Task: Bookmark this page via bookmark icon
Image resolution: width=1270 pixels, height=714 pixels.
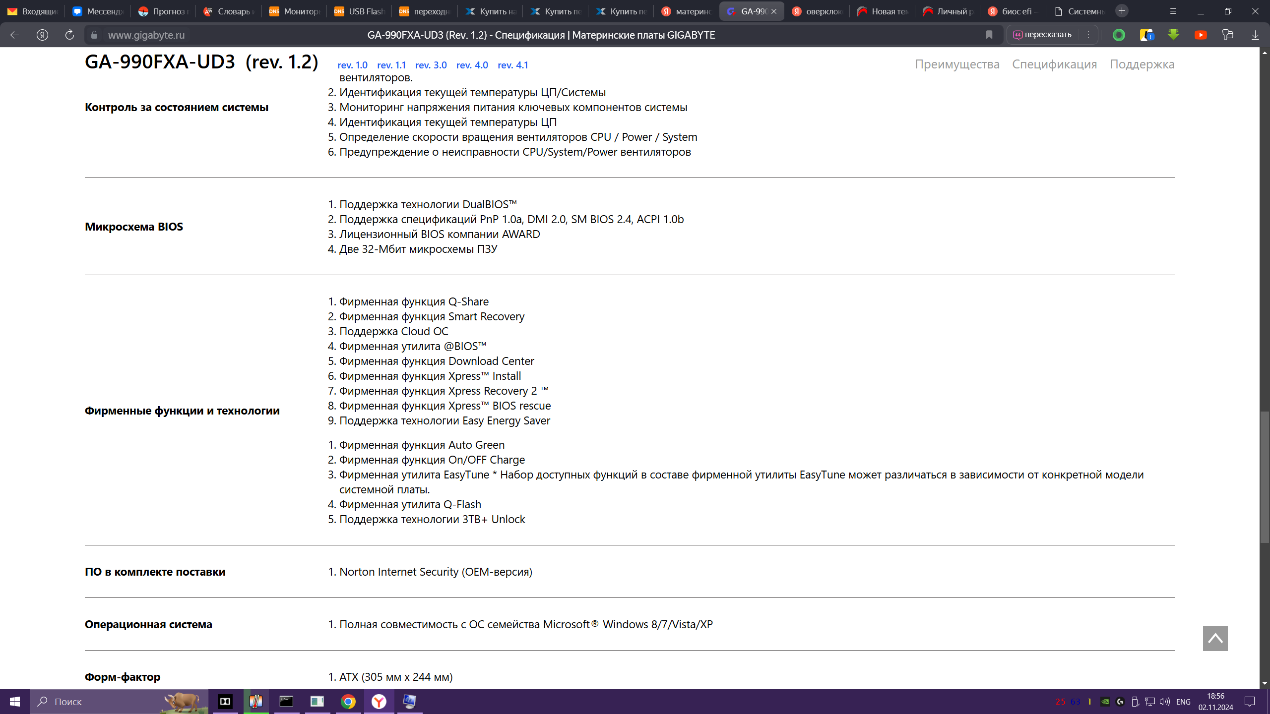Action: coord(989,35)
